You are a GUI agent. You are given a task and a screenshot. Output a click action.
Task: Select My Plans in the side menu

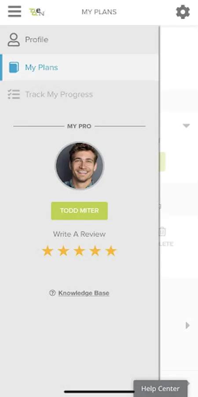pyautogui.click(x=79, y=67)
